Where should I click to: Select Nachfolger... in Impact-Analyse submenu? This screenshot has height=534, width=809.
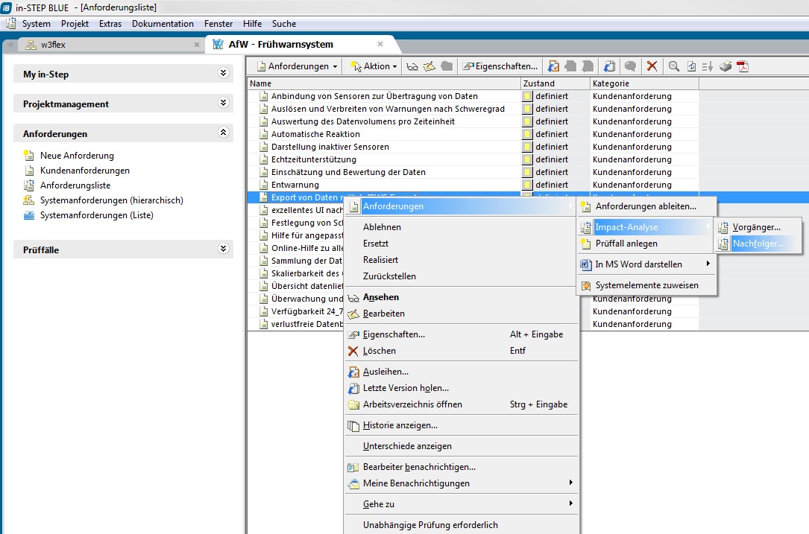point(758,244)
